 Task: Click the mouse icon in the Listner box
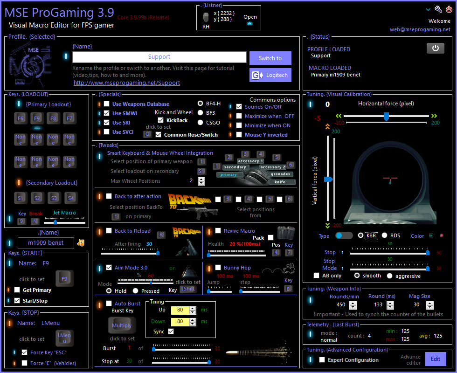(x=206, y=17)
